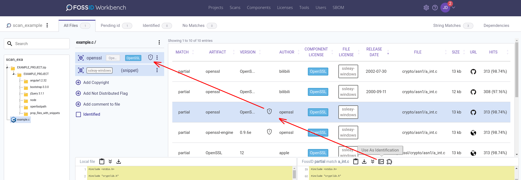Open the example.c three-dot menu

pos(159,42)
